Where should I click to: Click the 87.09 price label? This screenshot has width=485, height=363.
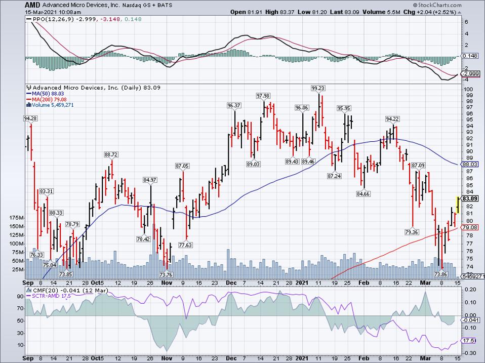coord(418,166)
